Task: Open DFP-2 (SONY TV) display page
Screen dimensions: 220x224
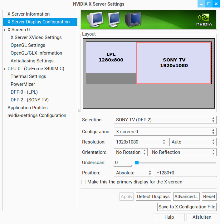Action: 30,100
